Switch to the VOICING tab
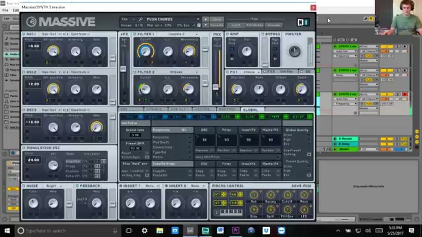 (205, 110)
